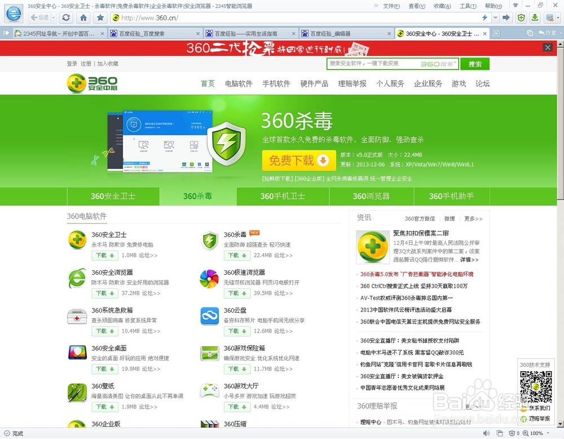Open the downloads manager icon
The height and width of the screenshot is (439, 564).
[535, 17]
